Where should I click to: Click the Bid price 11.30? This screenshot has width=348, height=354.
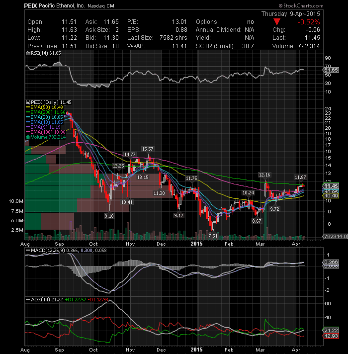click(111, 38)
